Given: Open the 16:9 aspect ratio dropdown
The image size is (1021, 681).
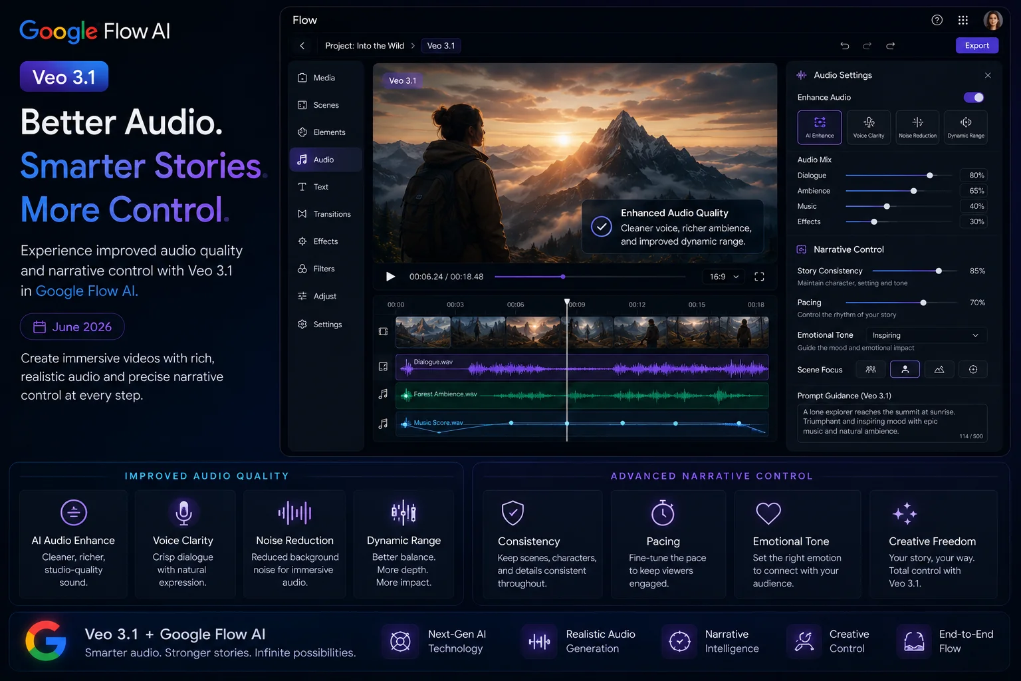Looking at the screenshot, I should pos(724,277).
